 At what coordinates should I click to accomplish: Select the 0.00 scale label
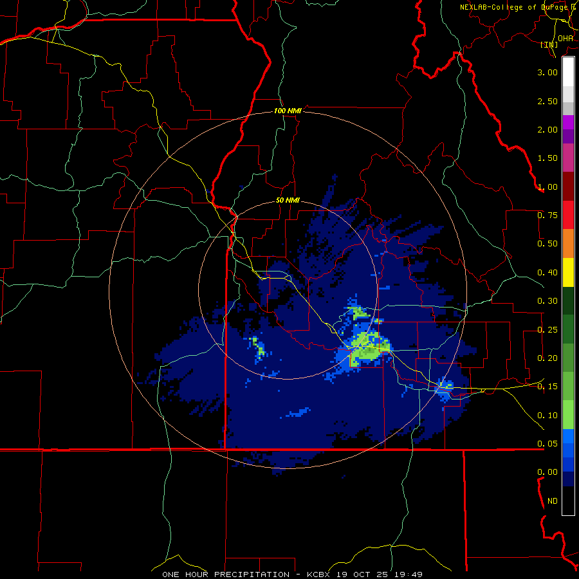pyautogui.click(x=547, y=472)
